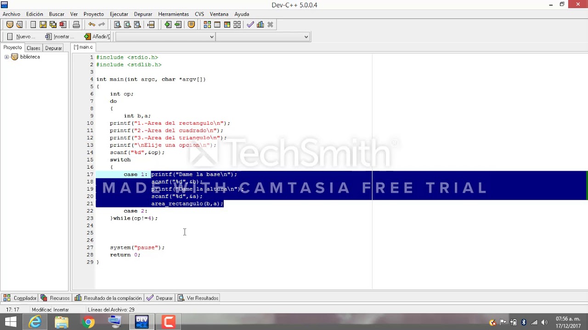The image size is (588, 330).
Task: Open the Dev-C++ icon on the taskbar
Action: pos(142,322)
